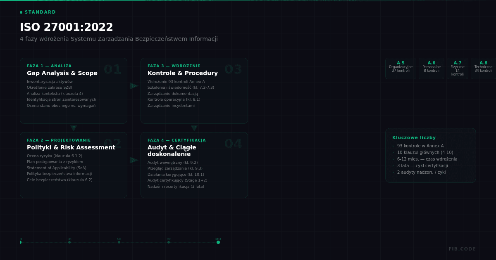
Task: Click Ocena stanu obecnego vs. wymagań
Action: (61, 106)
